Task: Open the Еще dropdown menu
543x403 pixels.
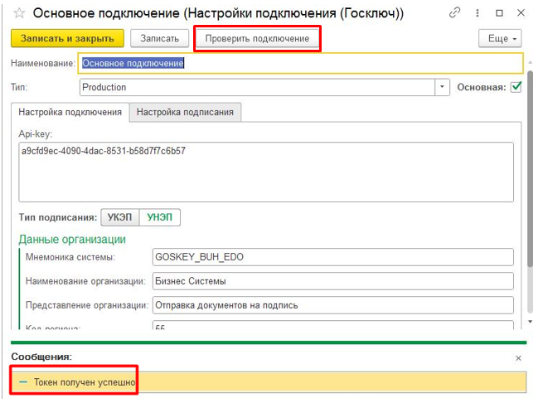Action: click(x=500, y=38)
